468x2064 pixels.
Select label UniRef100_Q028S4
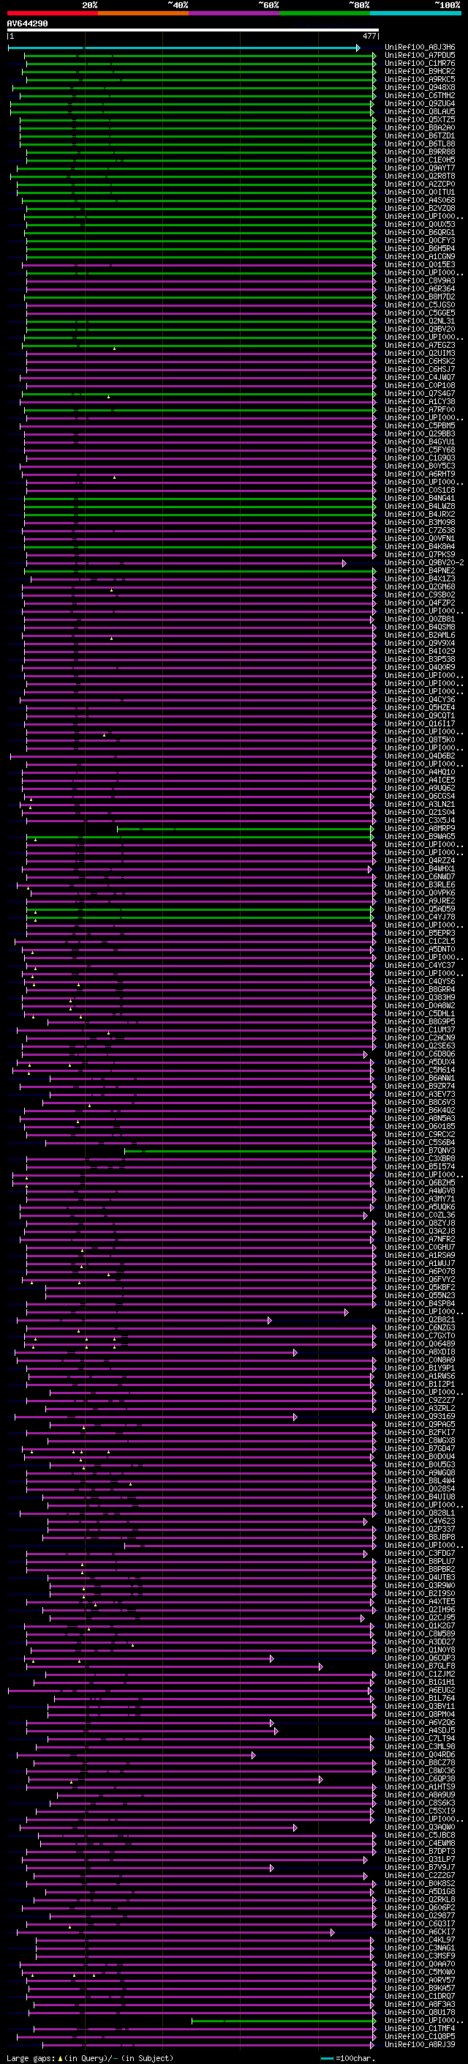point(420,1489)
